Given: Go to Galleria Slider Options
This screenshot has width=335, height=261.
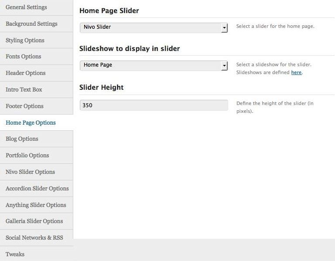Looking at the screenshot, I should [x=34, y=221].
